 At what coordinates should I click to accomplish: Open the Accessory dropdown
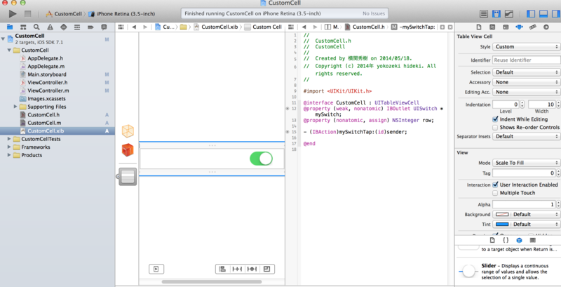527,82
